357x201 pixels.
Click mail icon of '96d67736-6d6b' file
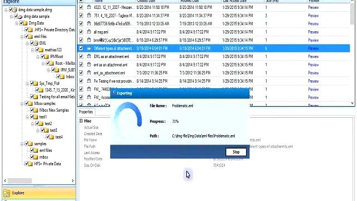pyautogui.click(x=89, y=23)
